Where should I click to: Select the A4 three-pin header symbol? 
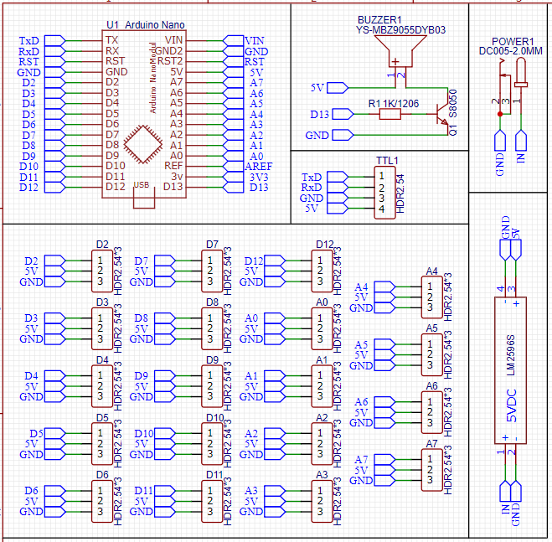pos(432,297)
